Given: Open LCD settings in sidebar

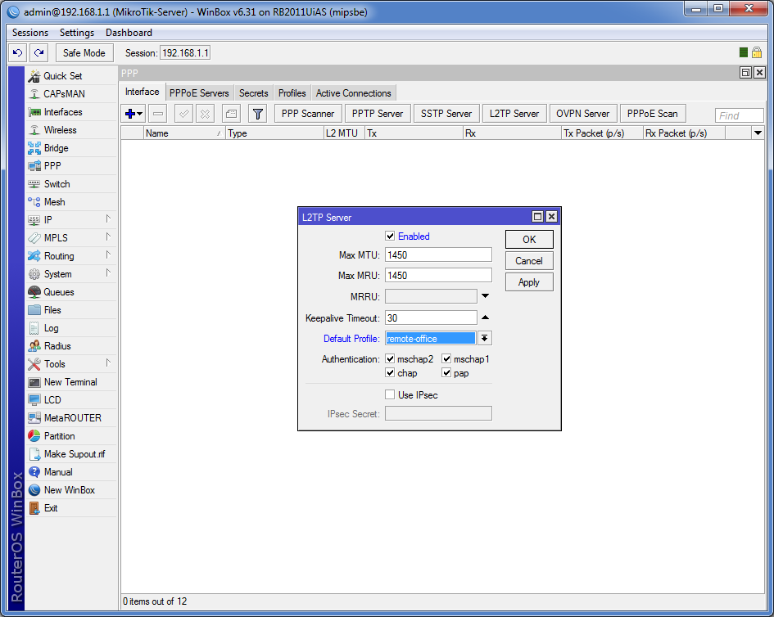Looking at the screenshot, I should (x=71, y=400).
